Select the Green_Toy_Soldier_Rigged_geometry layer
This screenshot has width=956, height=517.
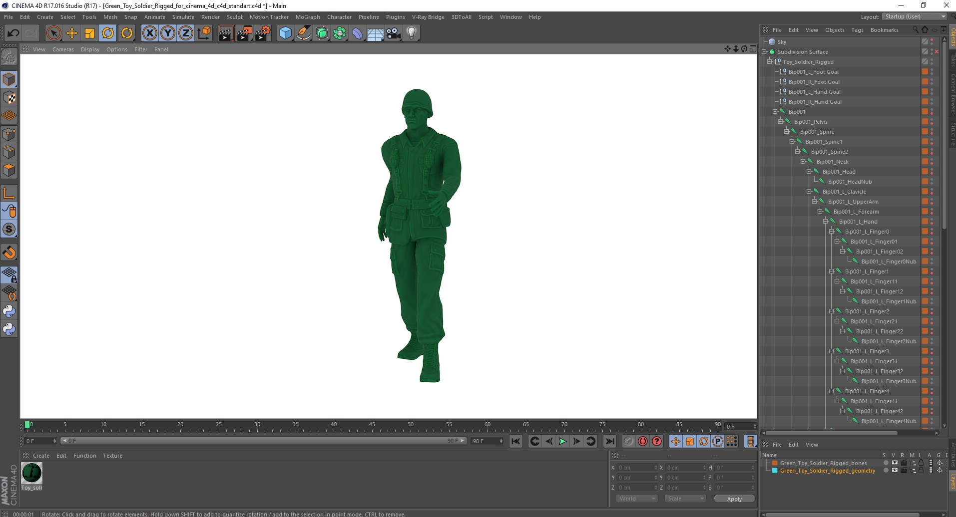pos(827,471)
